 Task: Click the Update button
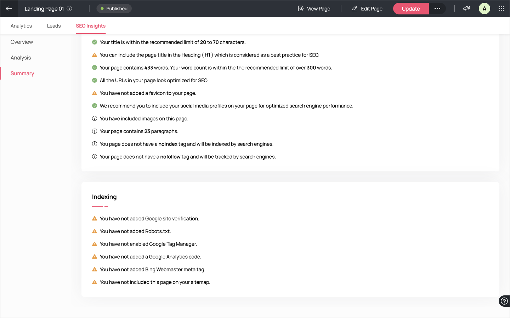click(411, 8)
